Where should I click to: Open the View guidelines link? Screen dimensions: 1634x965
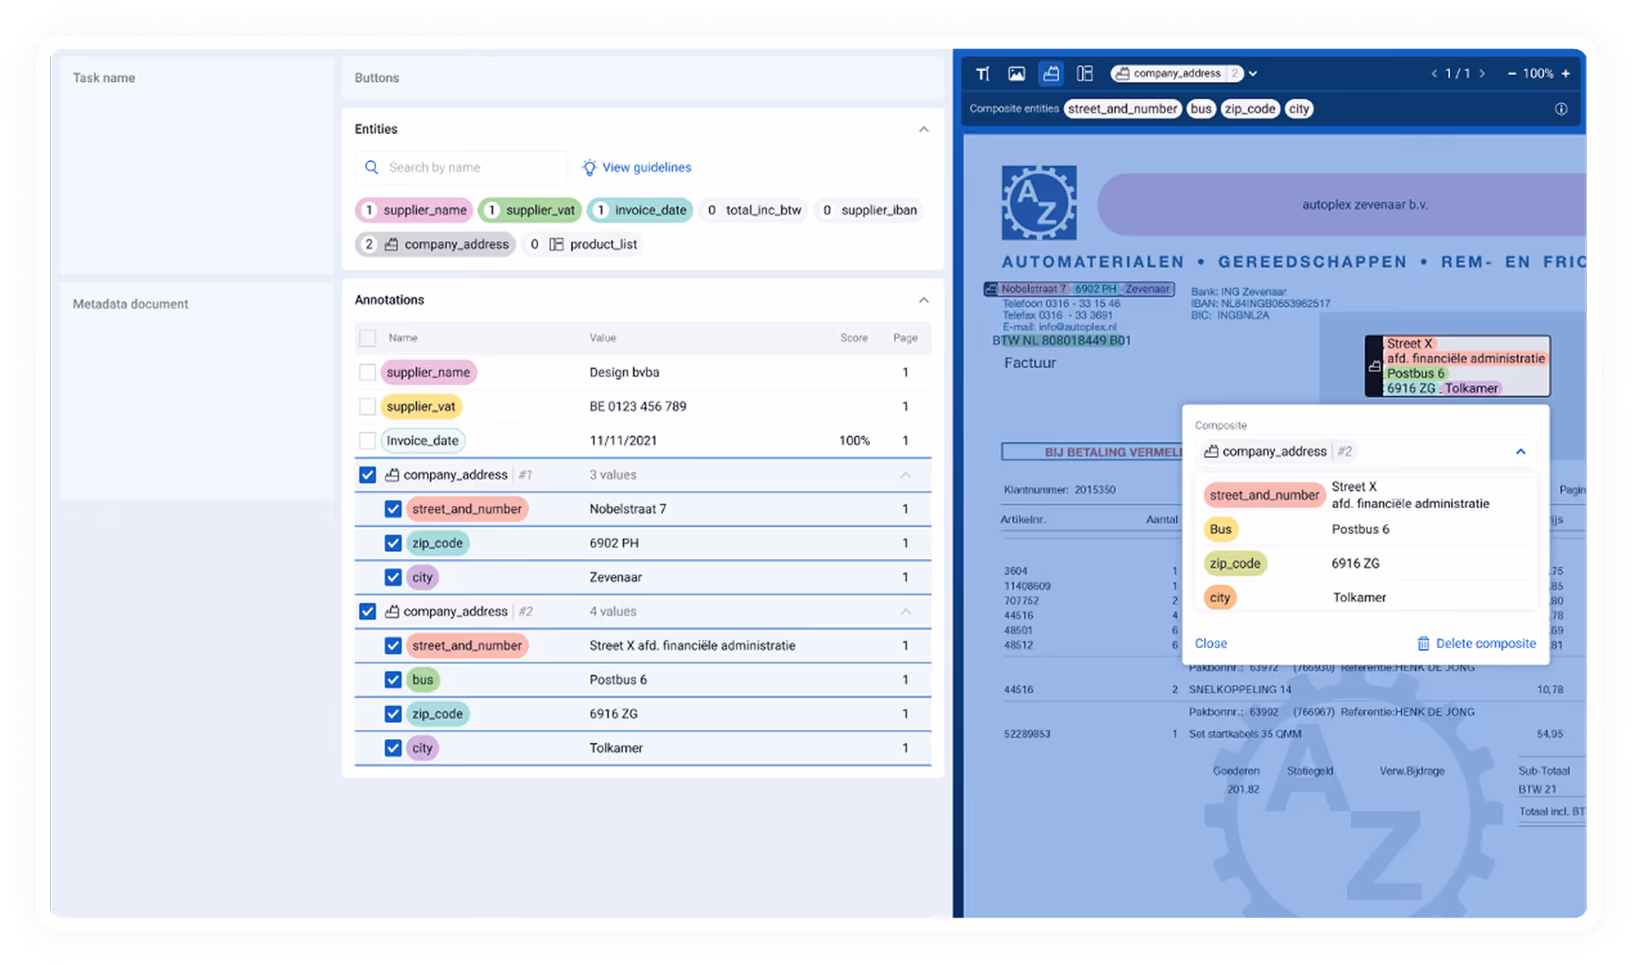[647, 167]
